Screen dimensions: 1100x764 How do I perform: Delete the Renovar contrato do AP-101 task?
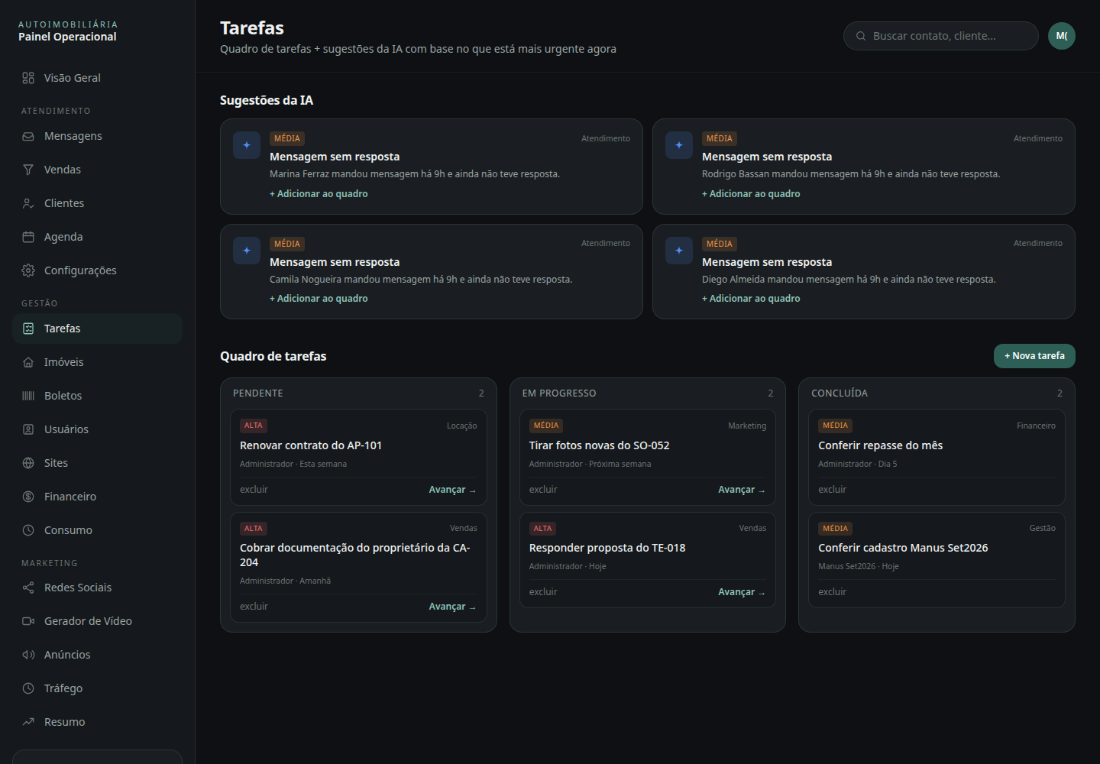(x=254, y=490)
